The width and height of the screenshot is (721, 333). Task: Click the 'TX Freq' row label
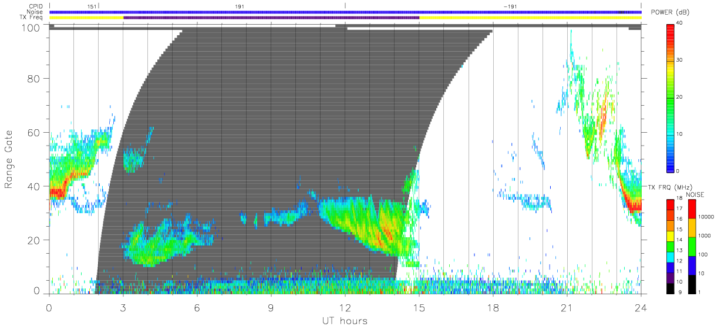coord(32,18)
